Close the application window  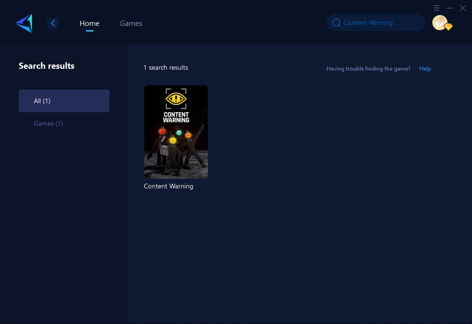click(463, 8)
